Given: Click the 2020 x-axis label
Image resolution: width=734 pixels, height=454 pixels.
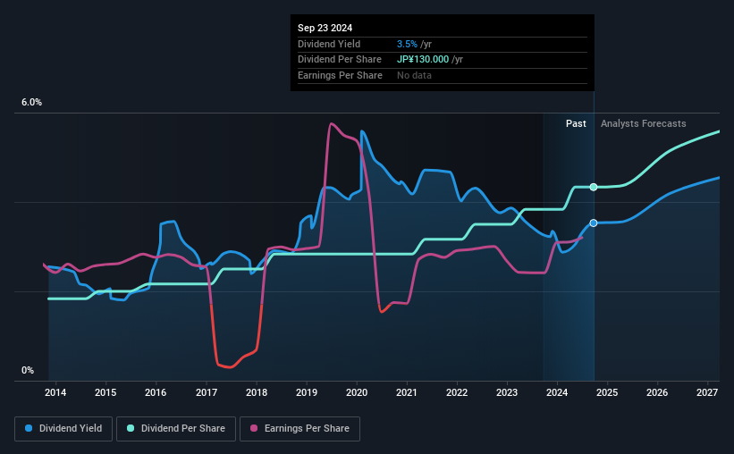Looking at the screenshot, I should (357, 392).
